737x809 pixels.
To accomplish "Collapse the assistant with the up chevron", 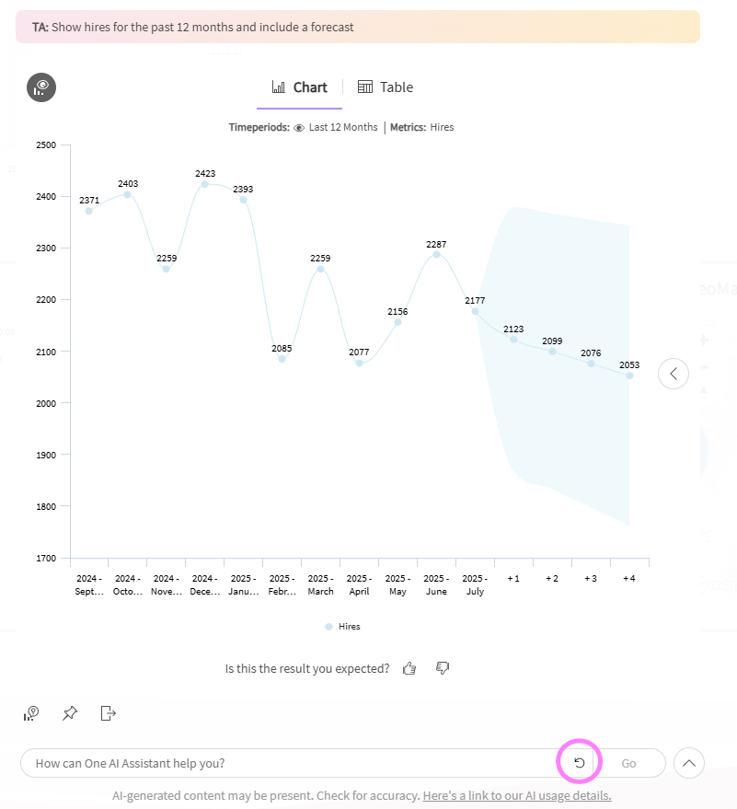I will [x=689, y=763].
